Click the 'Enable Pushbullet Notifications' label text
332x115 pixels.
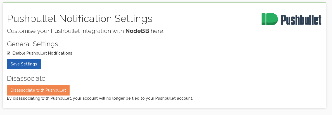(42, 53)
